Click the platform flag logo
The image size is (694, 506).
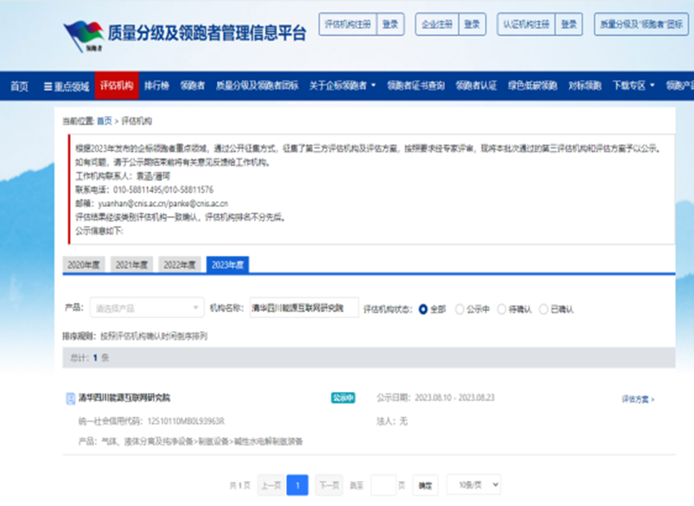[83, 35]
